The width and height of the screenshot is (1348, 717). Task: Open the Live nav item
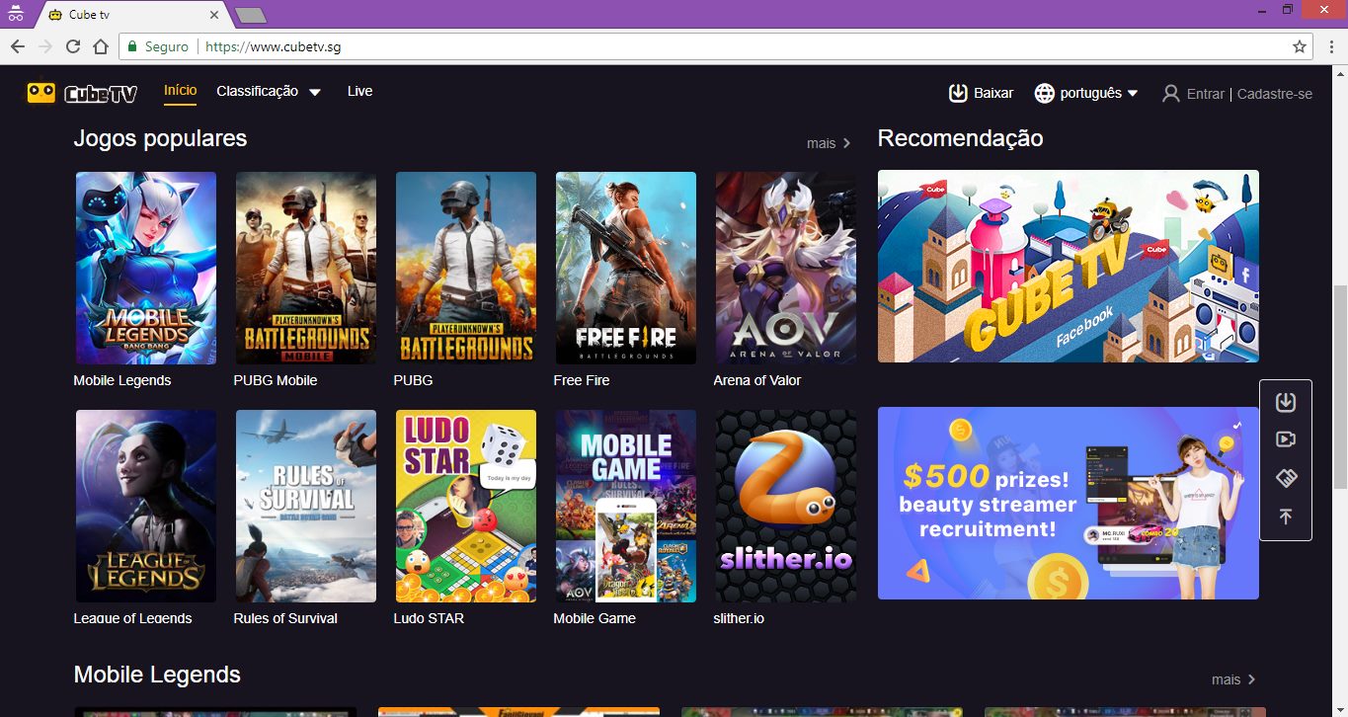pos(359,91)
